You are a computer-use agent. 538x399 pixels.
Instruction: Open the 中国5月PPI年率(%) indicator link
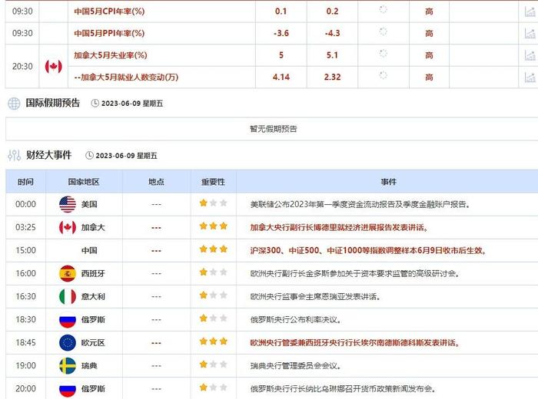[x=109, y=33]
